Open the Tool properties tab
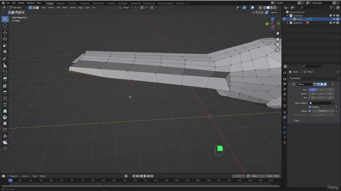 285,73
